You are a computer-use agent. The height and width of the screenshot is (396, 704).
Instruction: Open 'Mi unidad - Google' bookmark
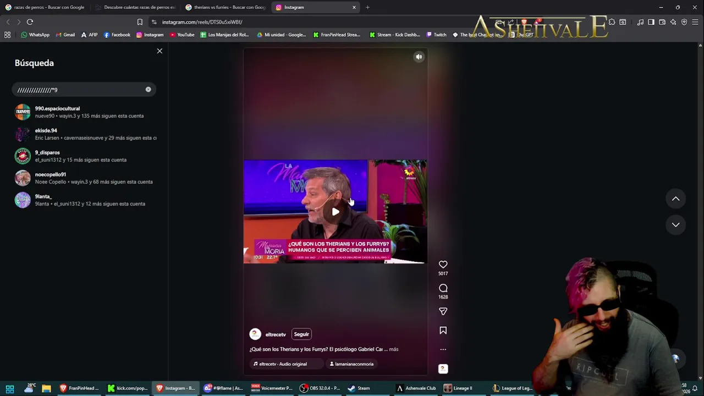pyautogui.click(x=282, y=35)
